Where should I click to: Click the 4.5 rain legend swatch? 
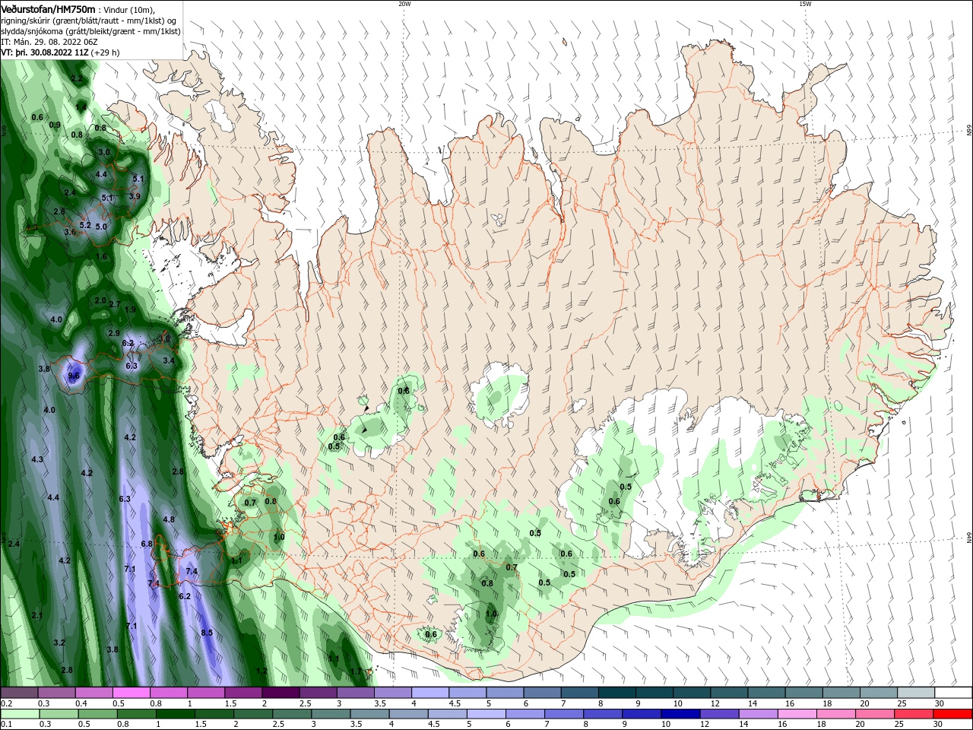pyautogui.click(x=447, y=714)
